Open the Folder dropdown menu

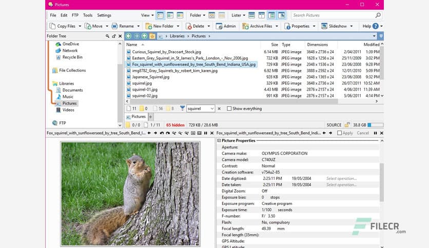(x=198, y=15)
